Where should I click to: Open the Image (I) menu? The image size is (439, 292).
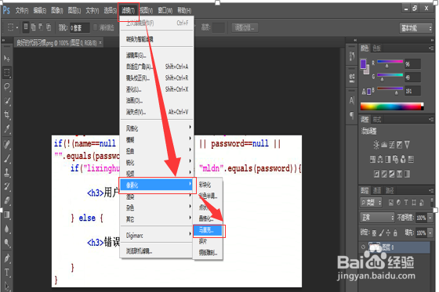pyautogui.click(x=57, y=11)
